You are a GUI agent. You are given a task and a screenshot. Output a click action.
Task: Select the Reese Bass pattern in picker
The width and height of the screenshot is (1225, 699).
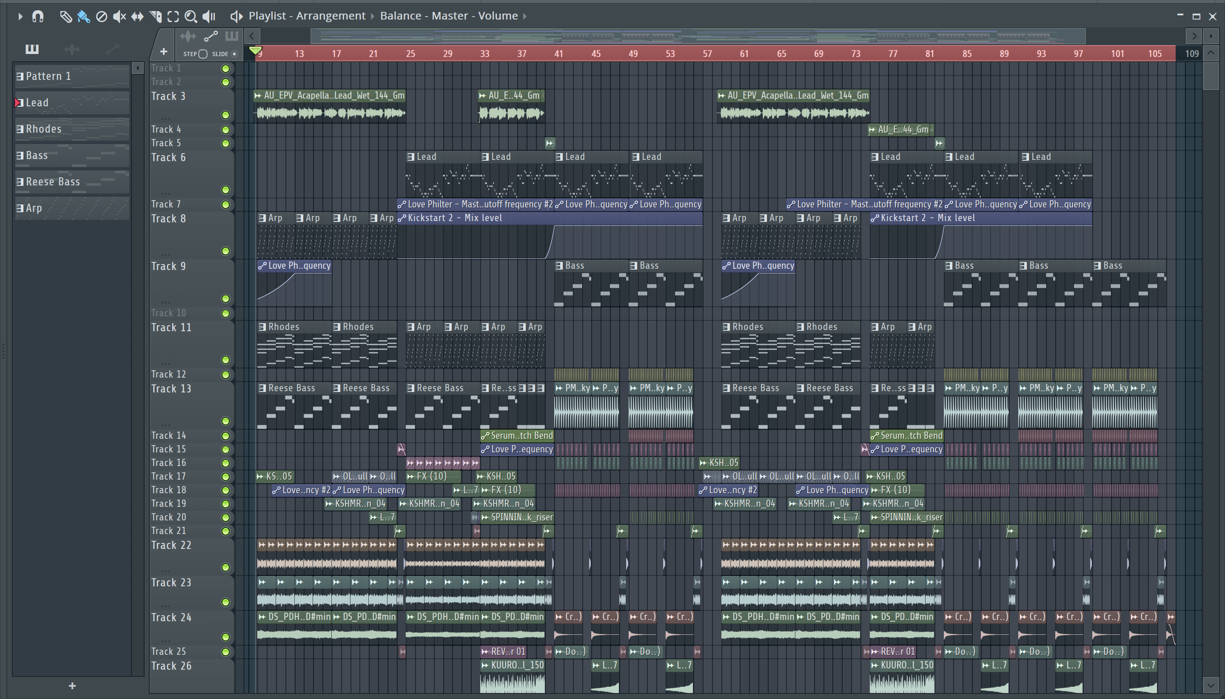coord(72,182)
